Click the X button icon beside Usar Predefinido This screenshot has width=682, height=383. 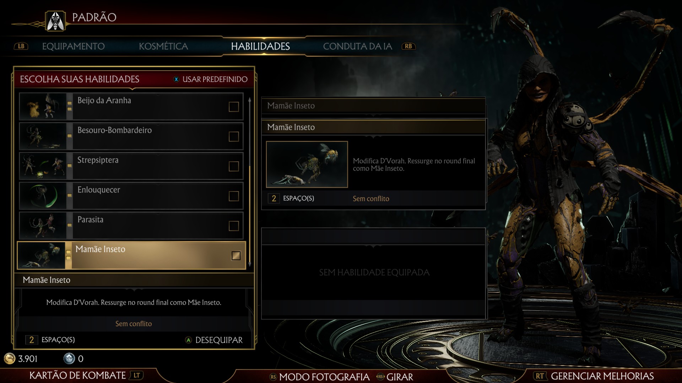(176, 79)
